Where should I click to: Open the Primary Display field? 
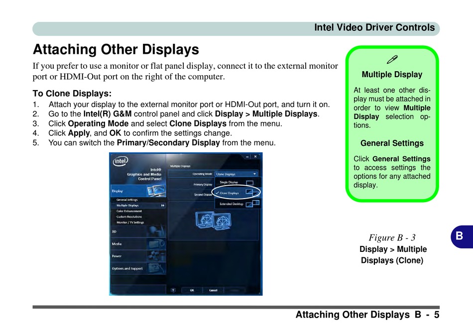(x=191, y=185)
